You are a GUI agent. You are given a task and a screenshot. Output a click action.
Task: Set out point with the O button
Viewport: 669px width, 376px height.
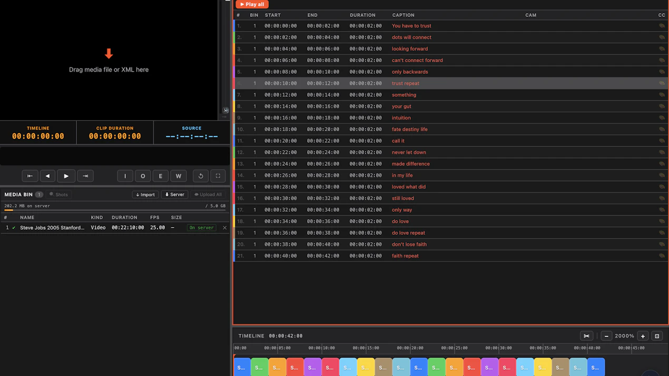(x=143, y=176)
